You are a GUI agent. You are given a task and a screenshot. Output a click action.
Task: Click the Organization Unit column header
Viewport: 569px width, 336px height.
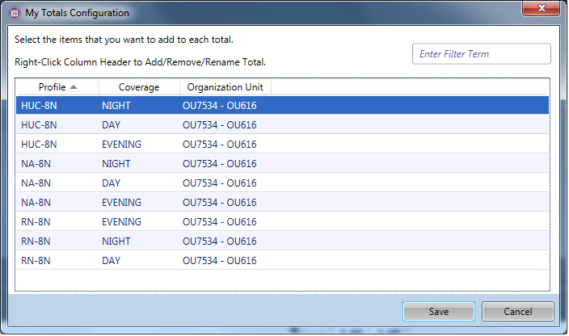pos(225,87)
